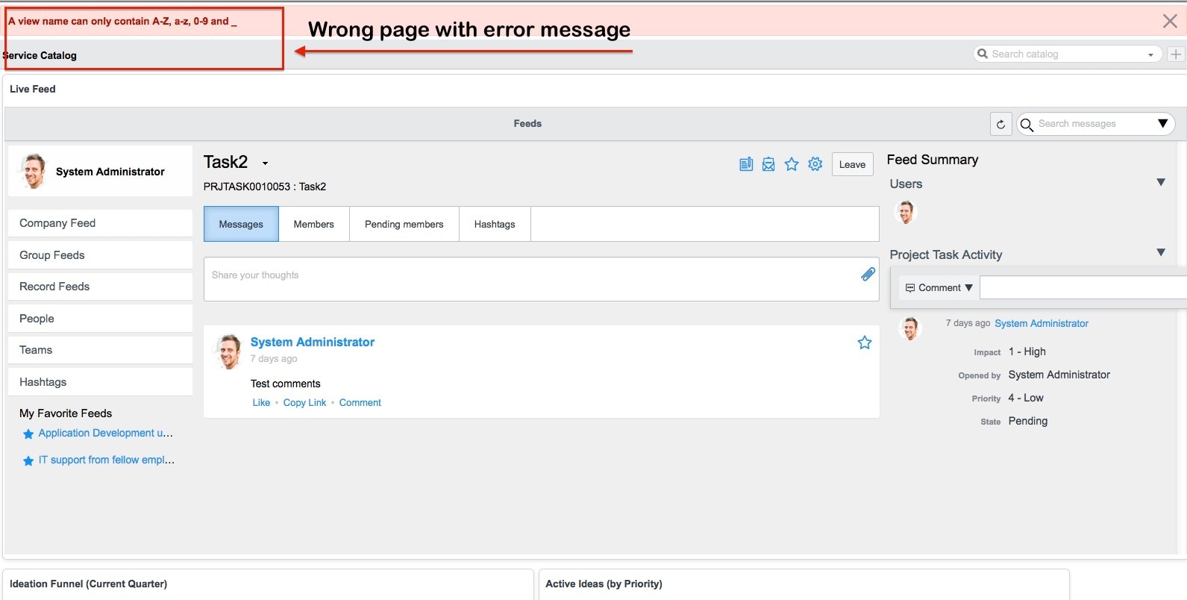Click the user avatar under Users
The image size is (1187, 600).
tap(906, 213)
